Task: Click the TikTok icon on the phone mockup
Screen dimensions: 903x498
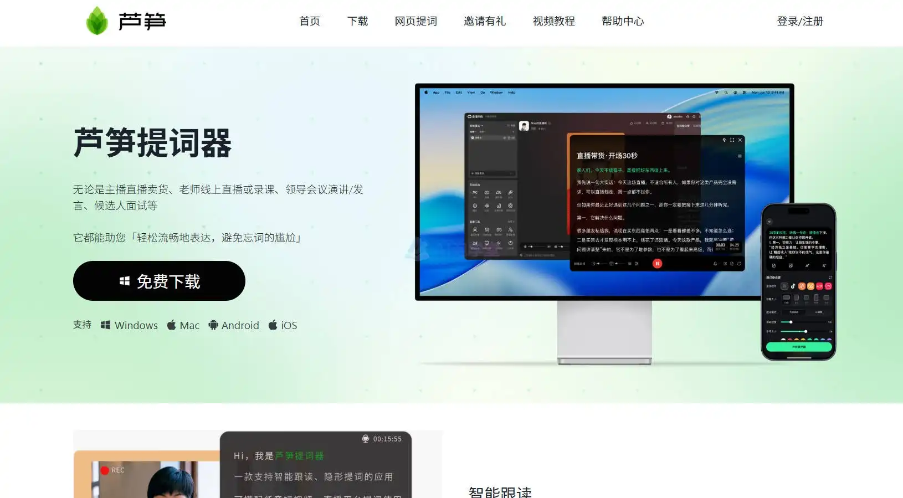Action: pyautogui.click(x=793, y=286)
